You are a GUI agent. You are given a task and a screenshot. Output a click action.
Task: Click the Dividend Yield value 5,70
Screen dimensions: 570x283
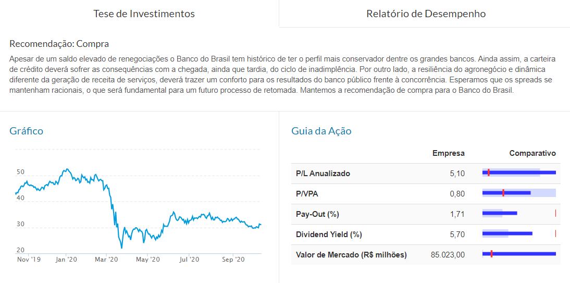tap(457, 235)
